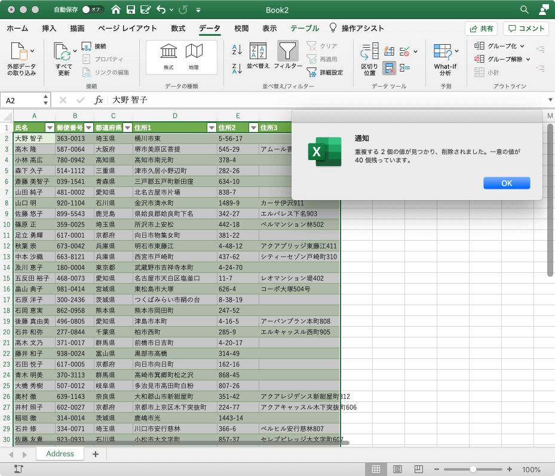Switch to Normal view icon in status bar
Image resolution: width=555 pixels, height=476 pixels.
pyautogui.click(x=376, y=469)
